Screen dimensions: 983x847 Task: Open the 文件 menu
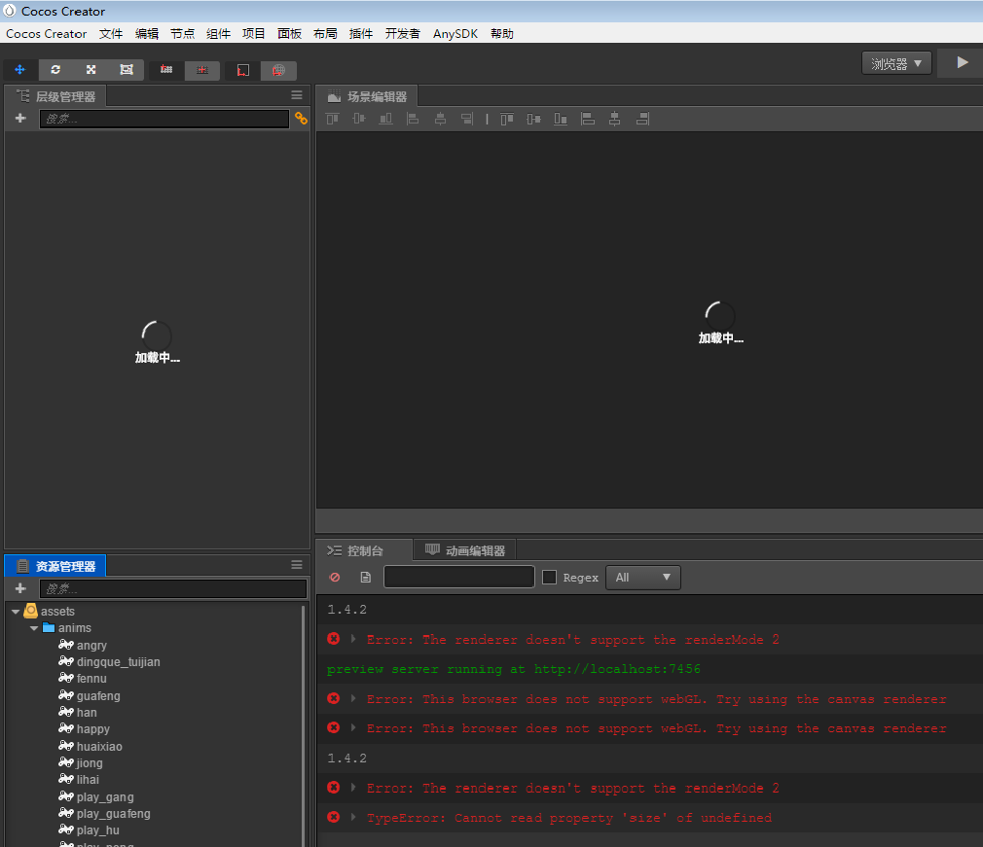111,34
